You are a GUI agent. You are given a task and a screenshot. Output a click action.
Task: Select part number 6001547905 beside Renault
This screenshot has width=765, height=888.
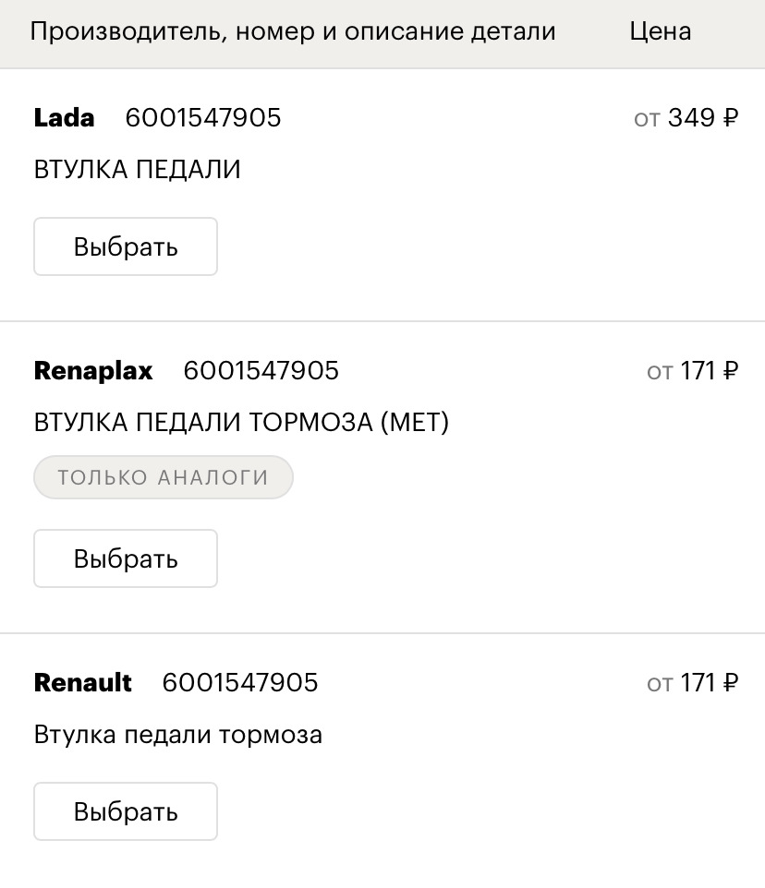(239, 682)
